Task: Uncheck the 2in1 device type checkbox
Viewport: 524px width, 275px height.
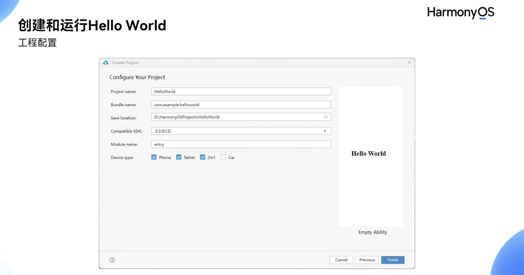Action: (202, 157)
